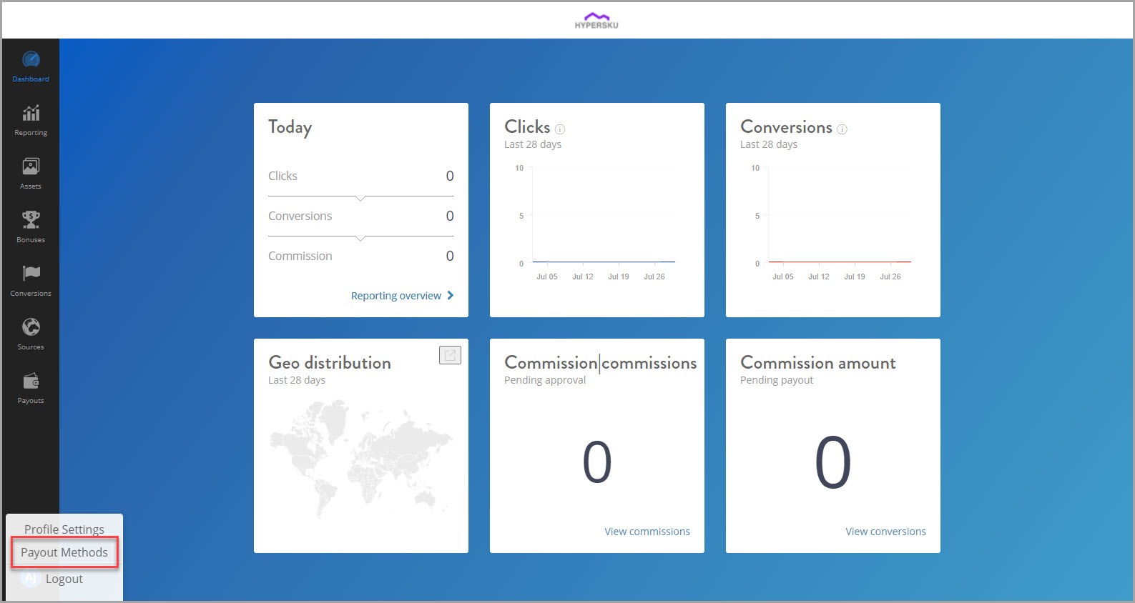Click the Today card heading

pyautogui.click(x=290, y=128)
